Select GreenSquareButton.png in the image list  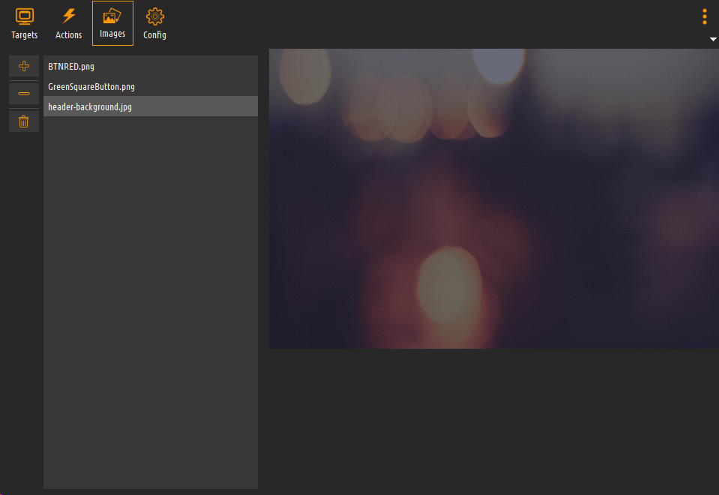(151, 86)
